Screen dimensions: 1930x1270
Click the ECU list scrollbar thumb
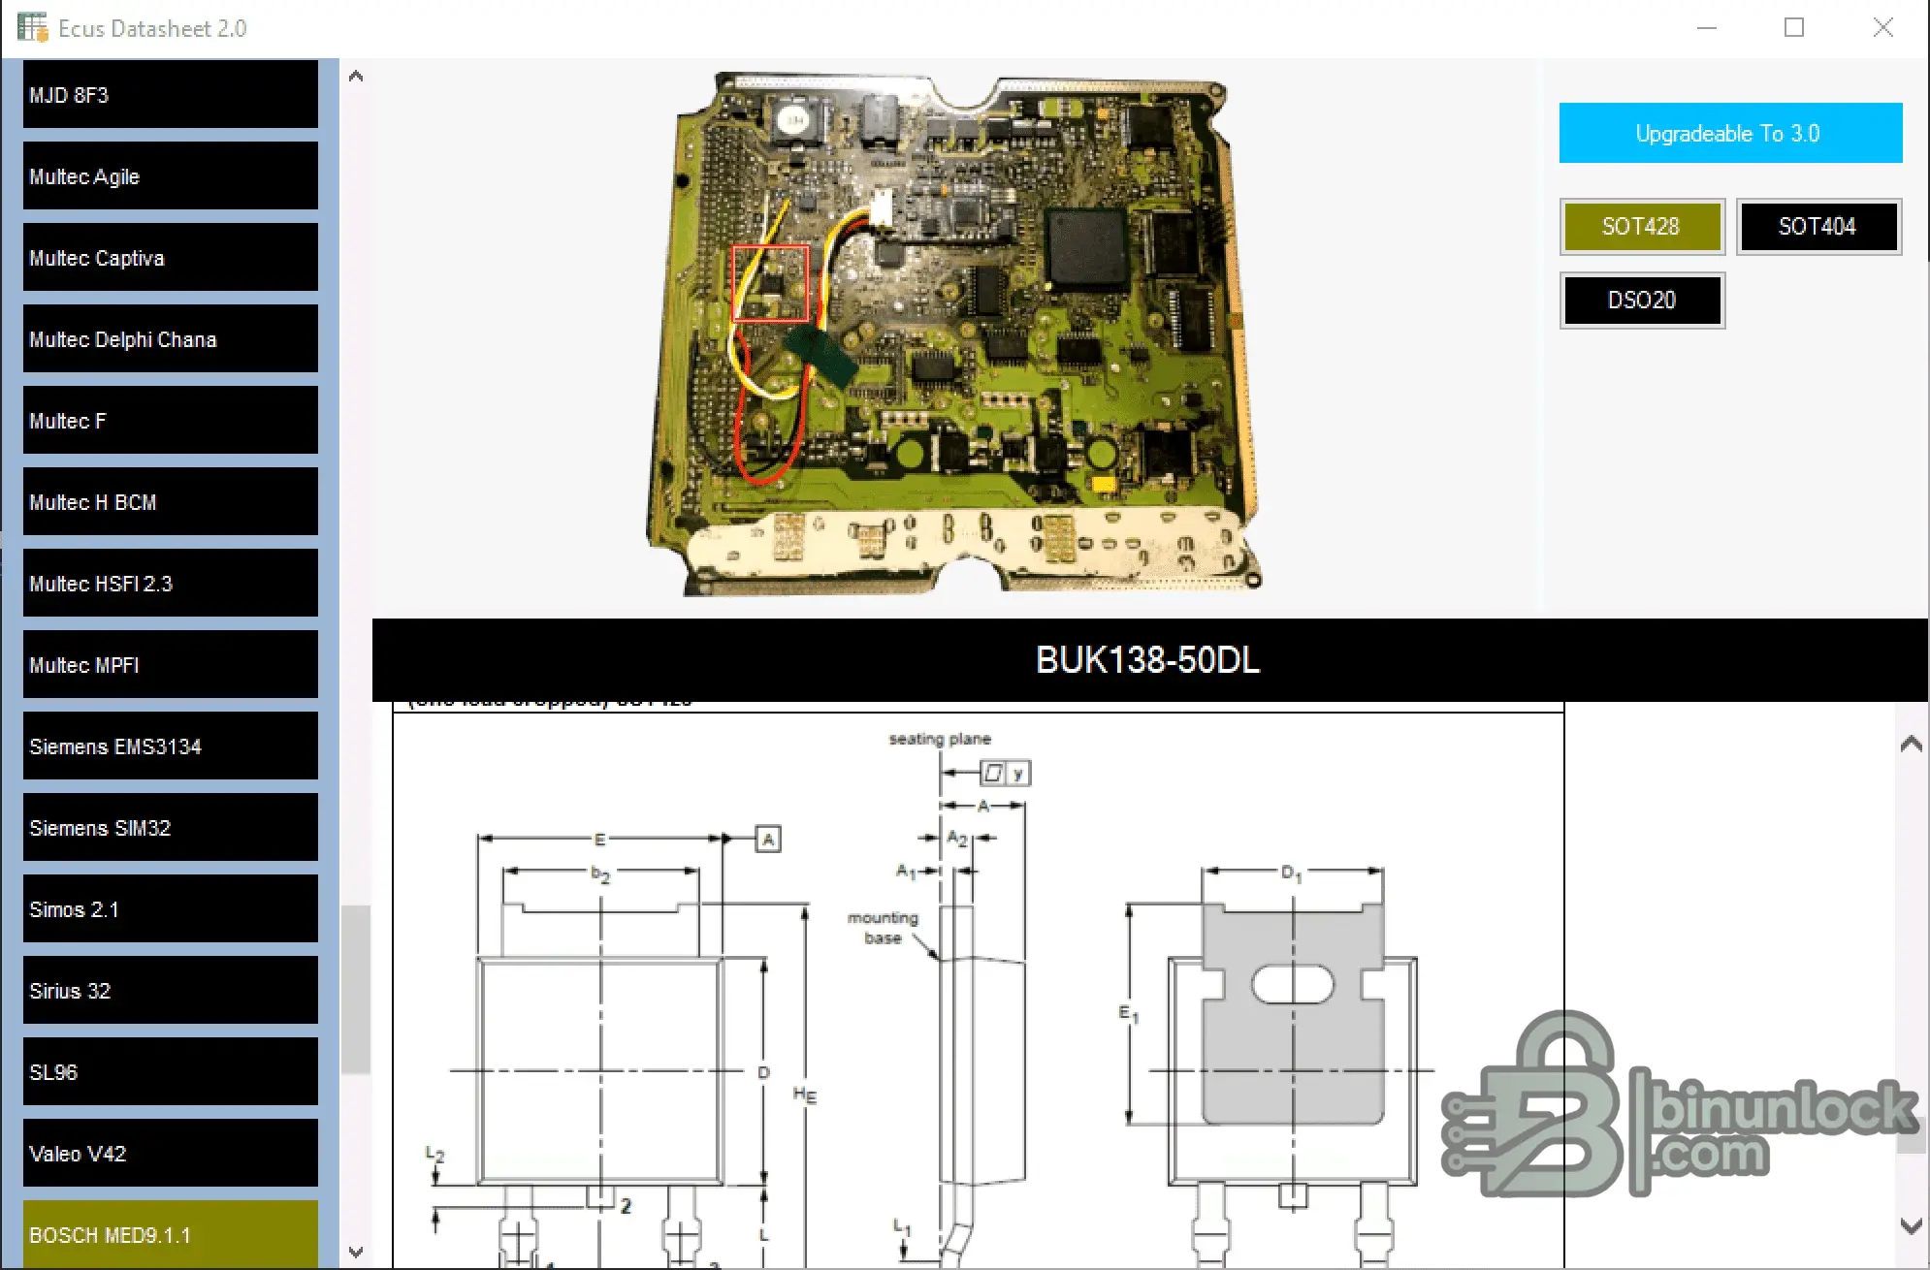(x=356, y=989)
